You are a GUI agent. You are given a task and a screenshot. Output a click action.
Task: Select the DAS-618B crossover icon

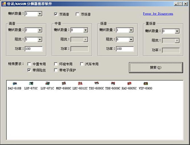coord(15,84)
